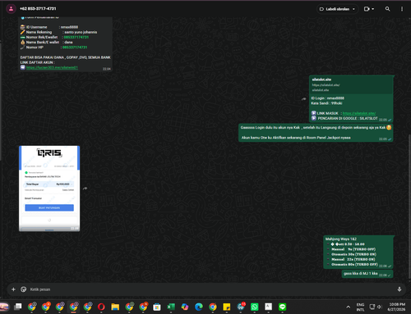Forward the QRIS image using arrow icon

pos(85,189)
